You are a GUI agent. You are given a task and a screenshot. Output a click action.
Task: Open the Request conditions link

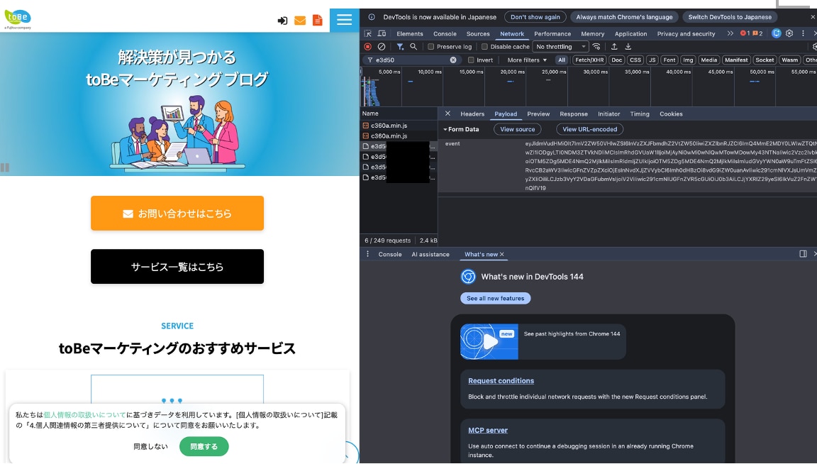pos(501,381)
